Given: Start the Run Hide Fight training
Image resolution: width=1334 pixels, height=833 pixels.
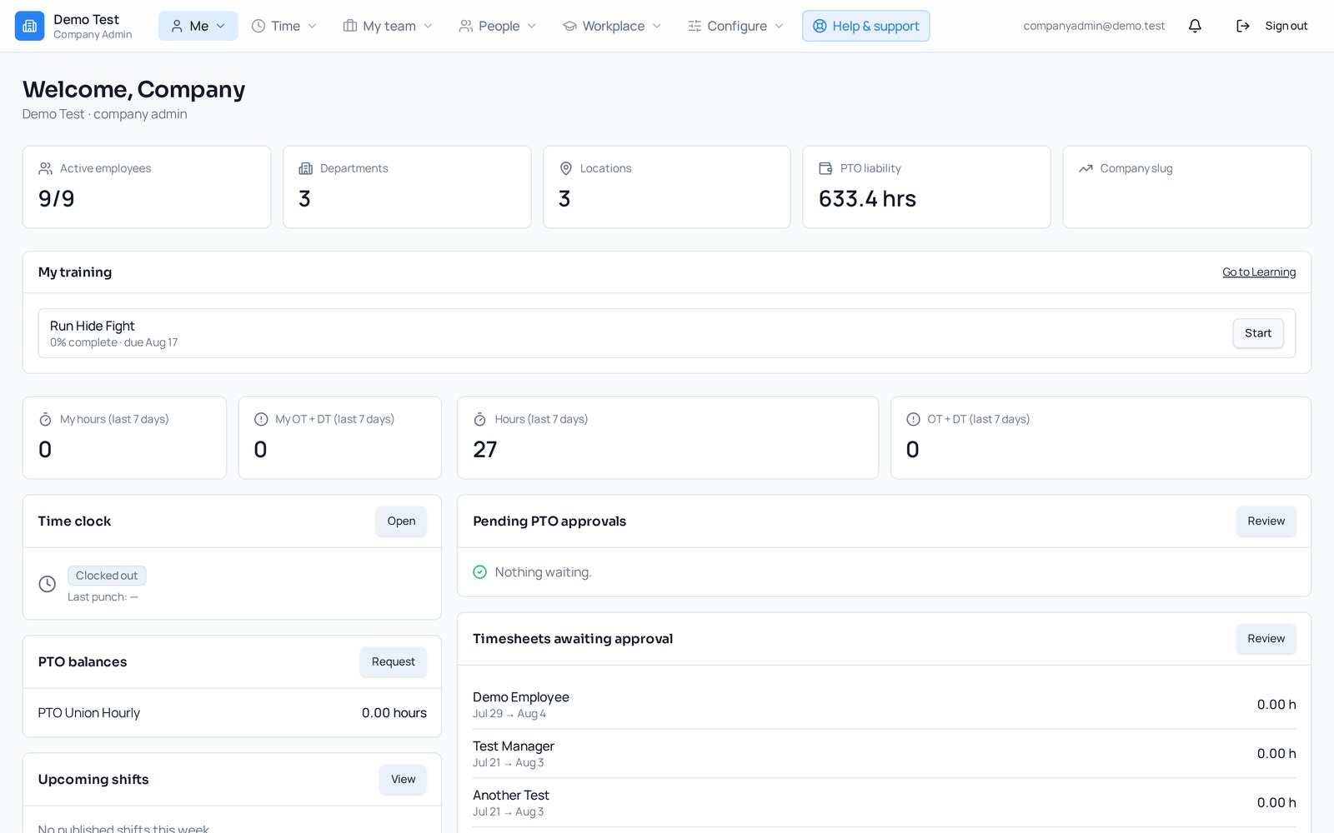Looking at the screenshot, I should [x=1258, y=333].
